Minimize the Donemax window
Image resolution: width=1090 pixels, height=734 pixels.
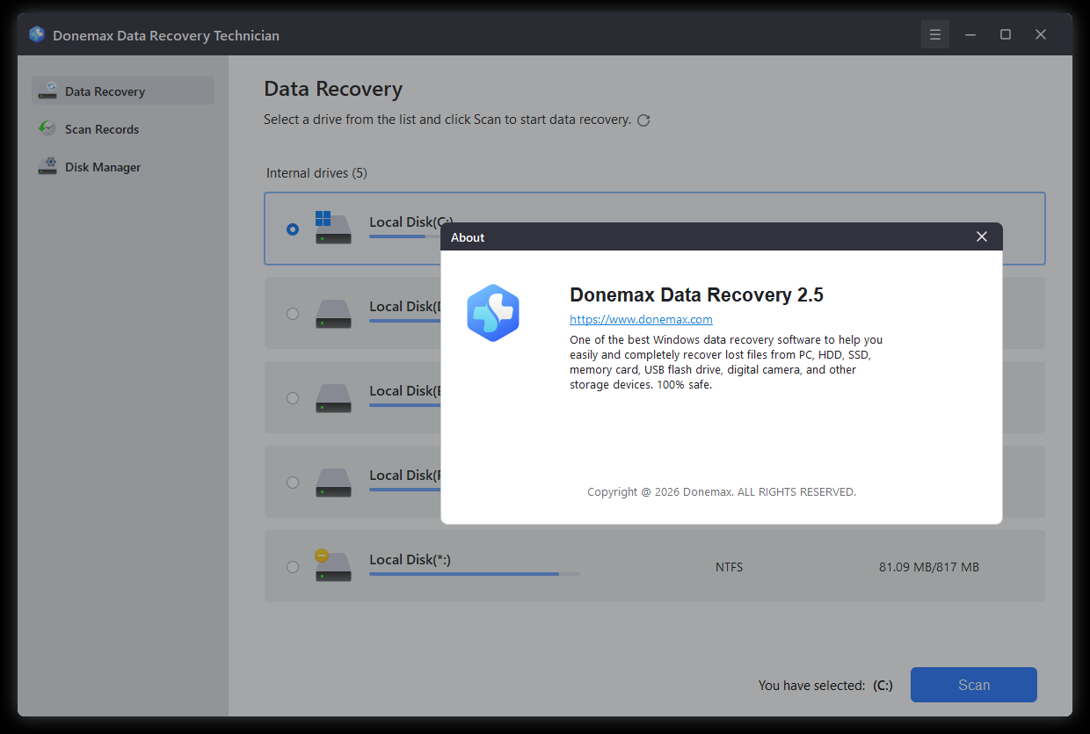pyautogui.click(x=970, y=34)
